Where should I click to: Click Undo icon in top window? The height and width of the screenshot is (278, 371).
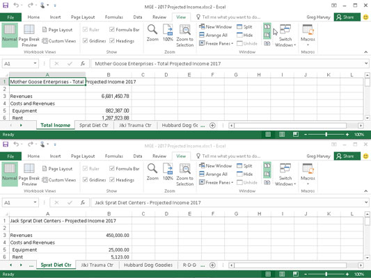(x=16, y=5)
